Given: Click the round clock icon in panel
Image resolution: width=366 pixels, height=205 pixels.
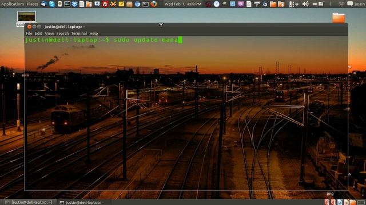Looking at the screenshot, I should tap(216, 4).
